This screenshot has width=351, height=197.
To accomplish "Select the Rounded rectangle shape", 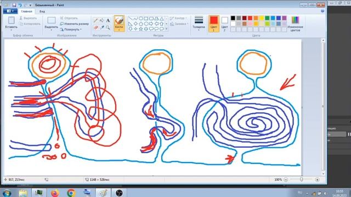I will coord(151,19).
